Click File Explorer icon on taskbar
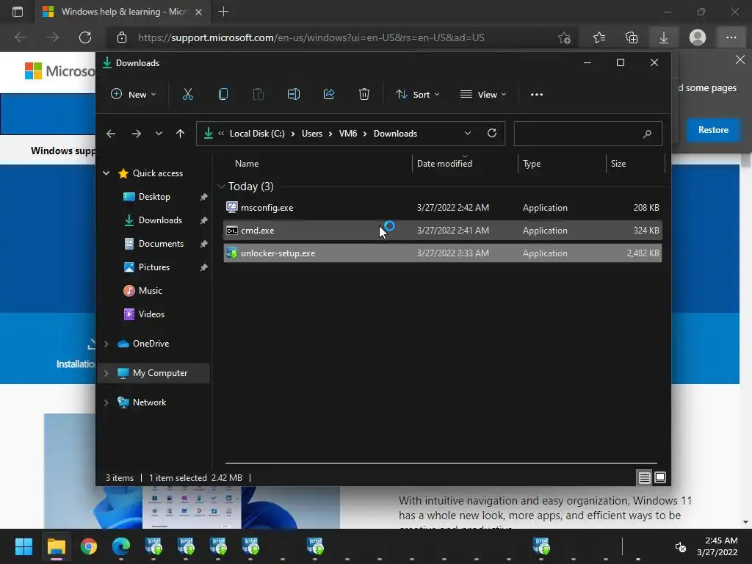Screen dimensions: 752x564 pos(56,546)
